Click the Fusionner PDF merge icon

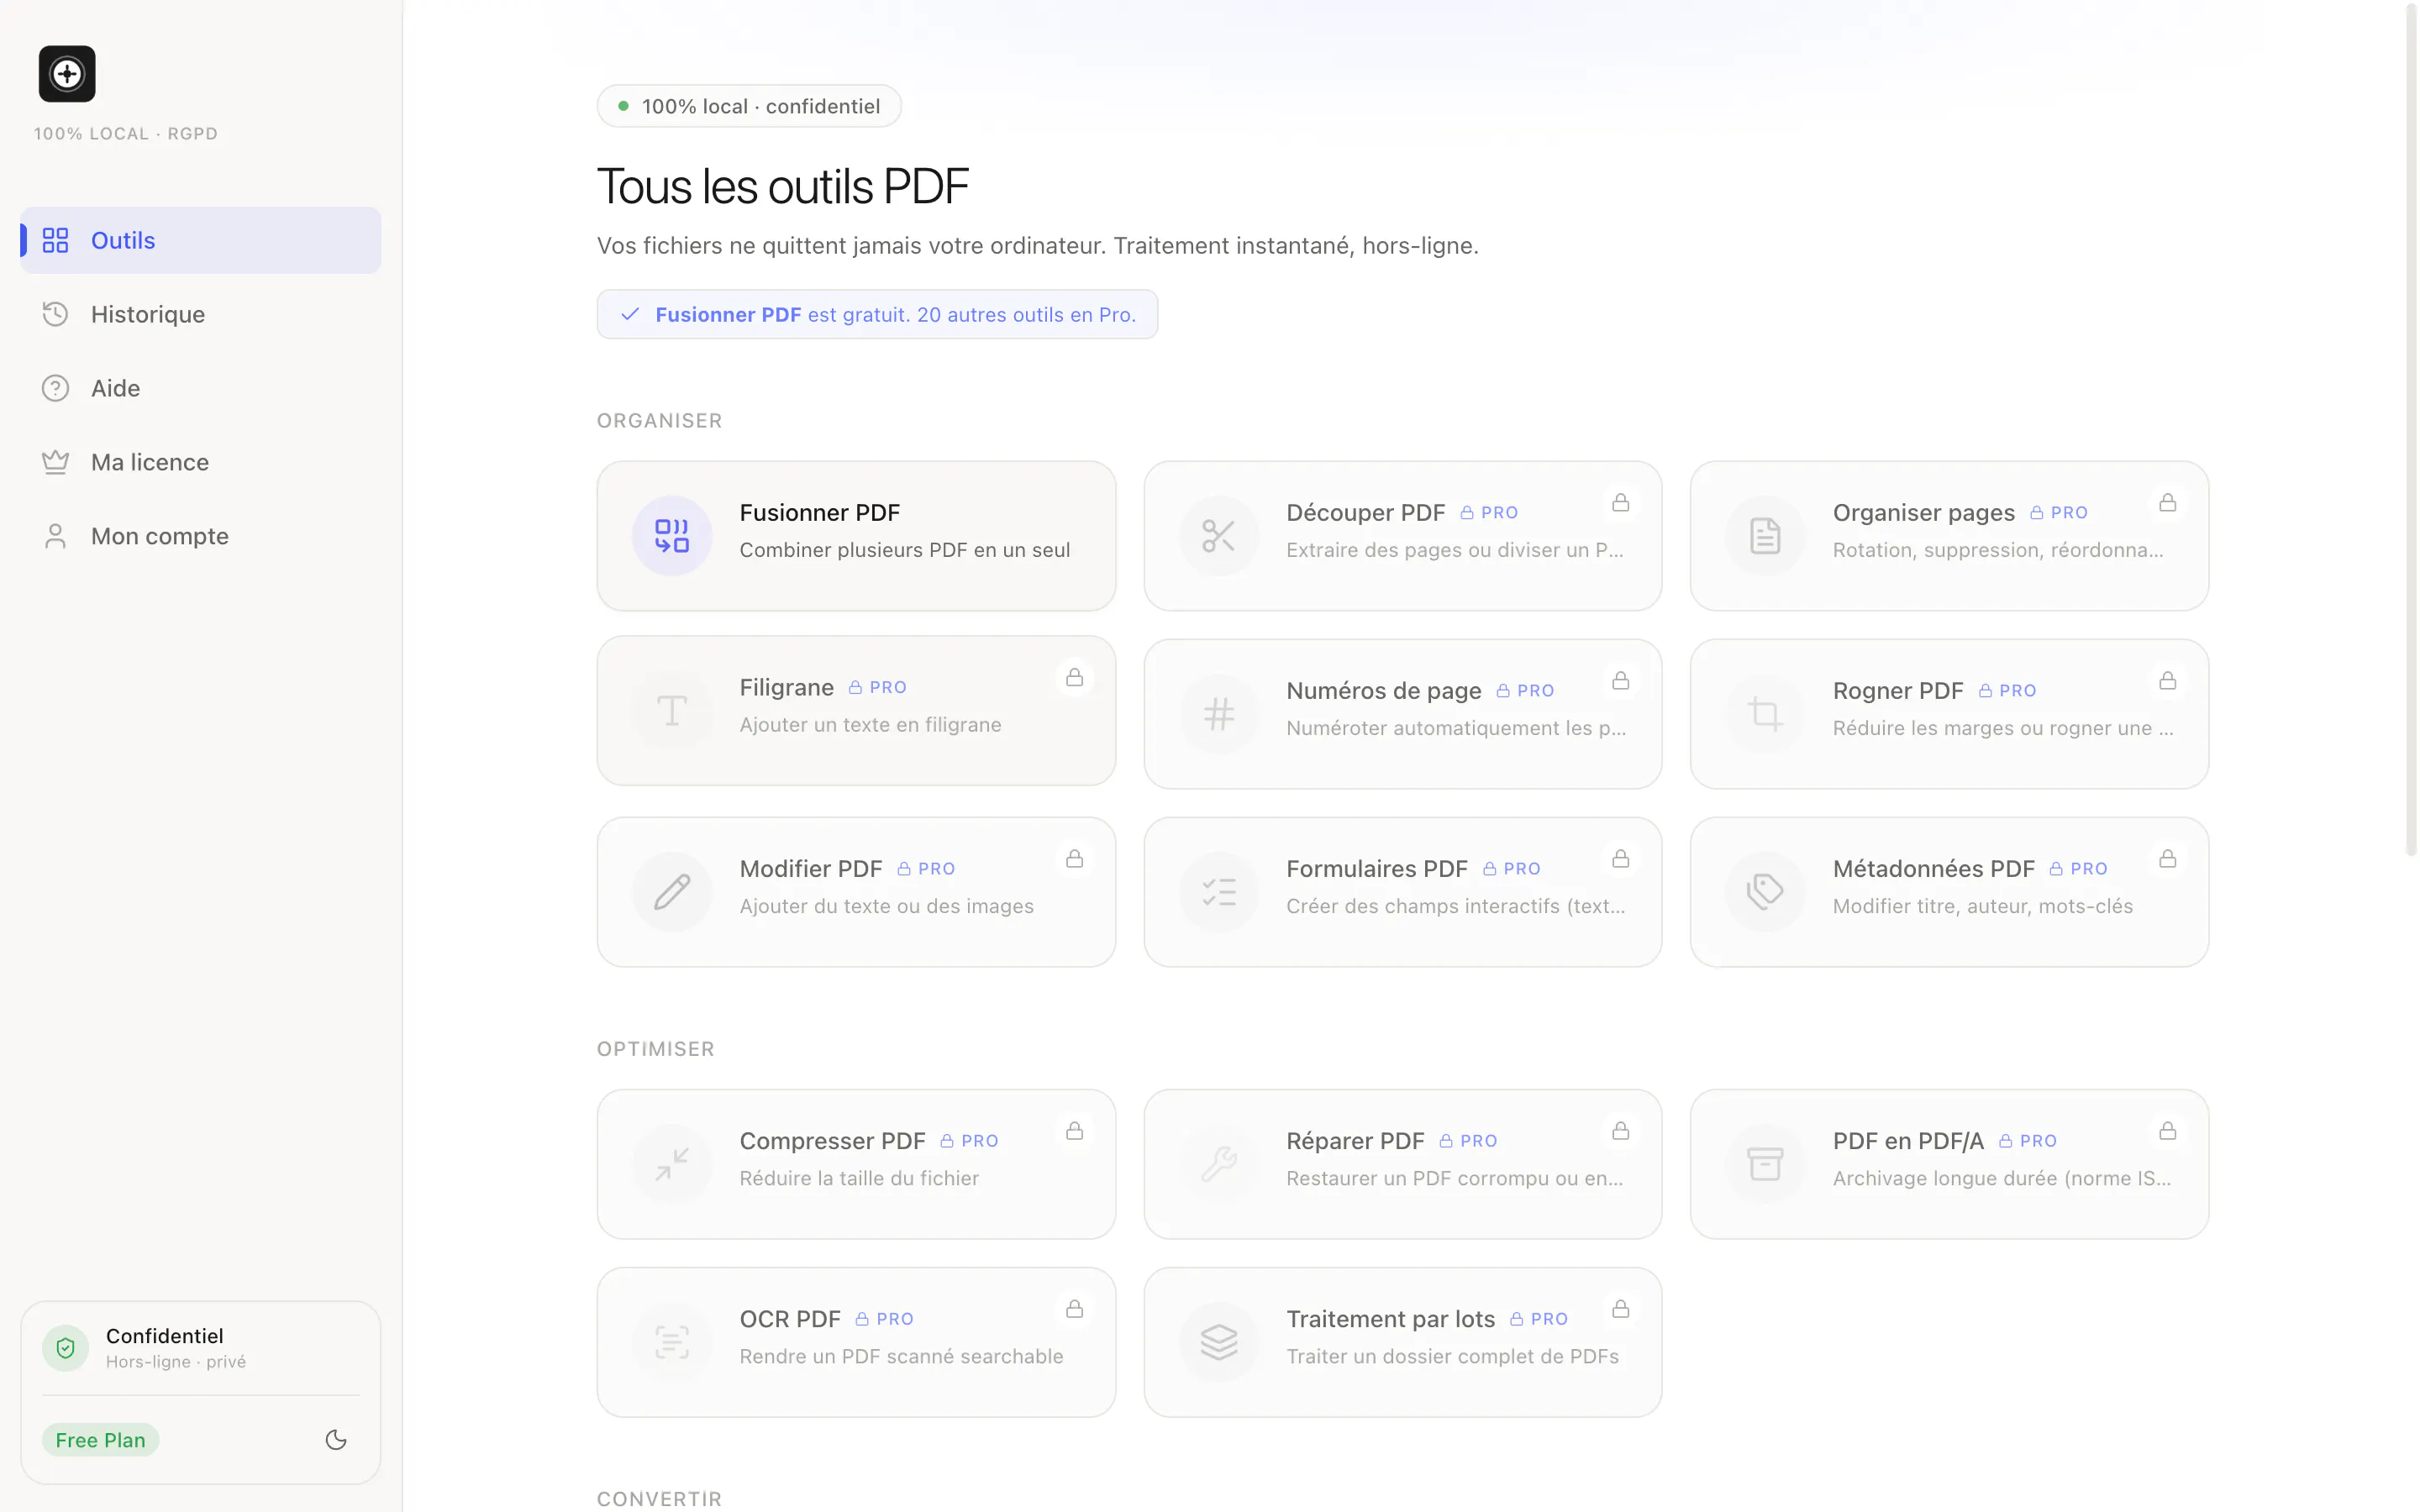coord(672,536)
